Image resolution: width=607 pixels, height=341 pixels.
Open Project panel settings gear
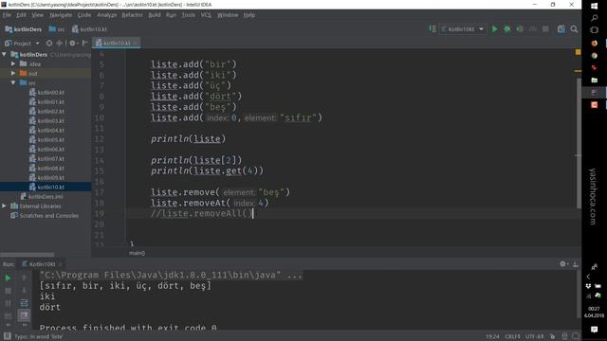tap(72, 44)
